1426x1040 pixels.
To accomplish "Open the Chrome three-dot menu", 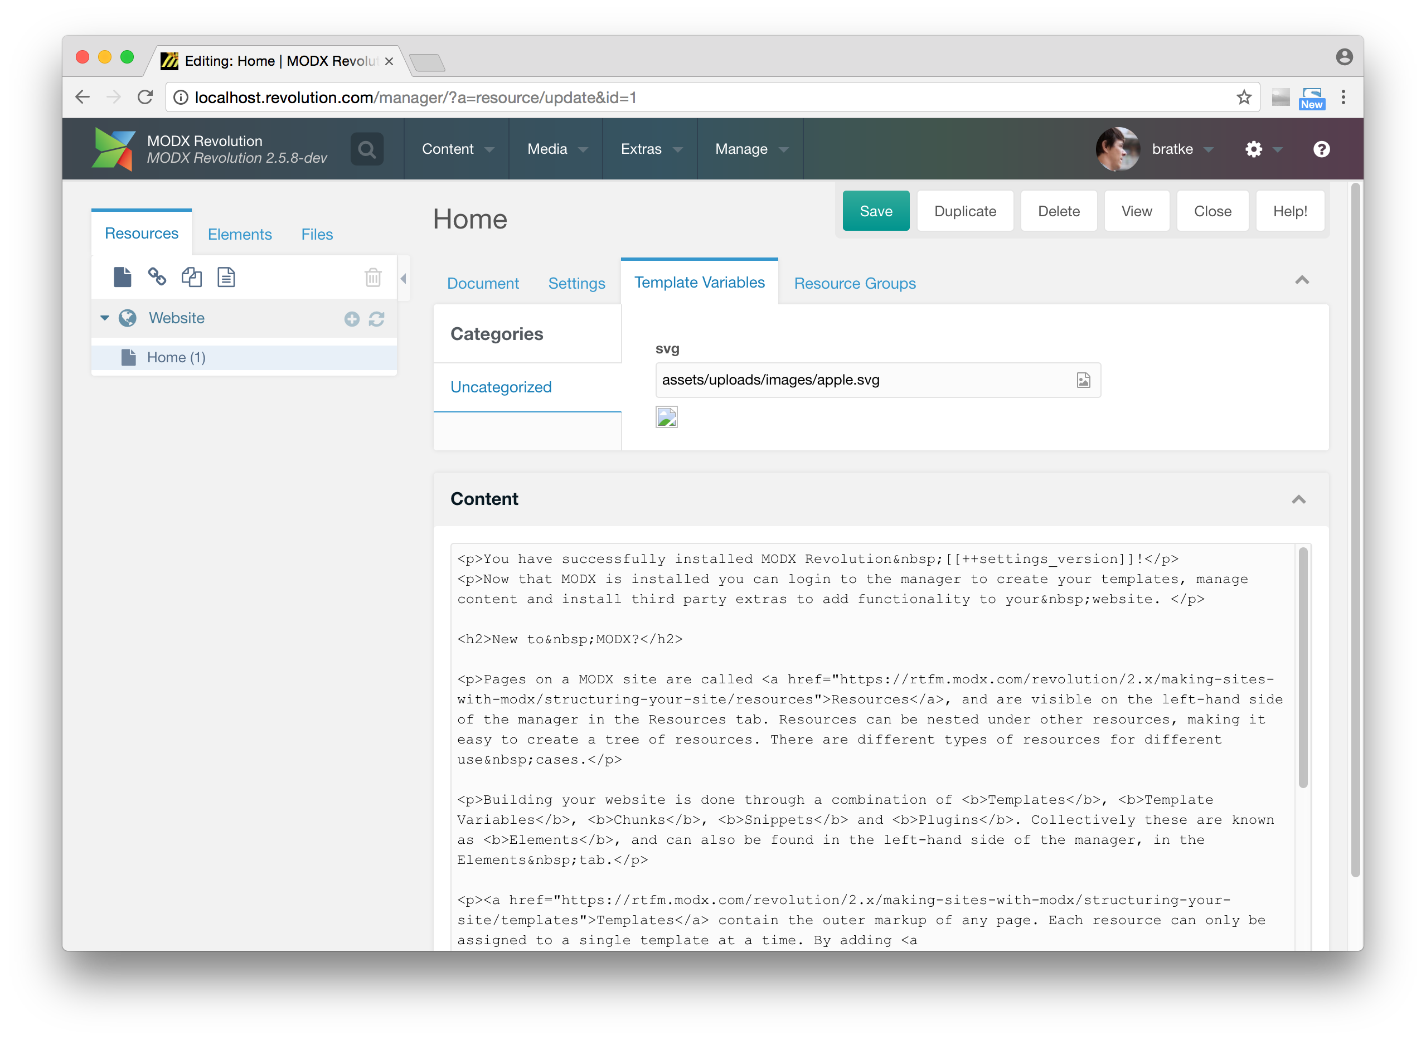I will coord(1343,97).
